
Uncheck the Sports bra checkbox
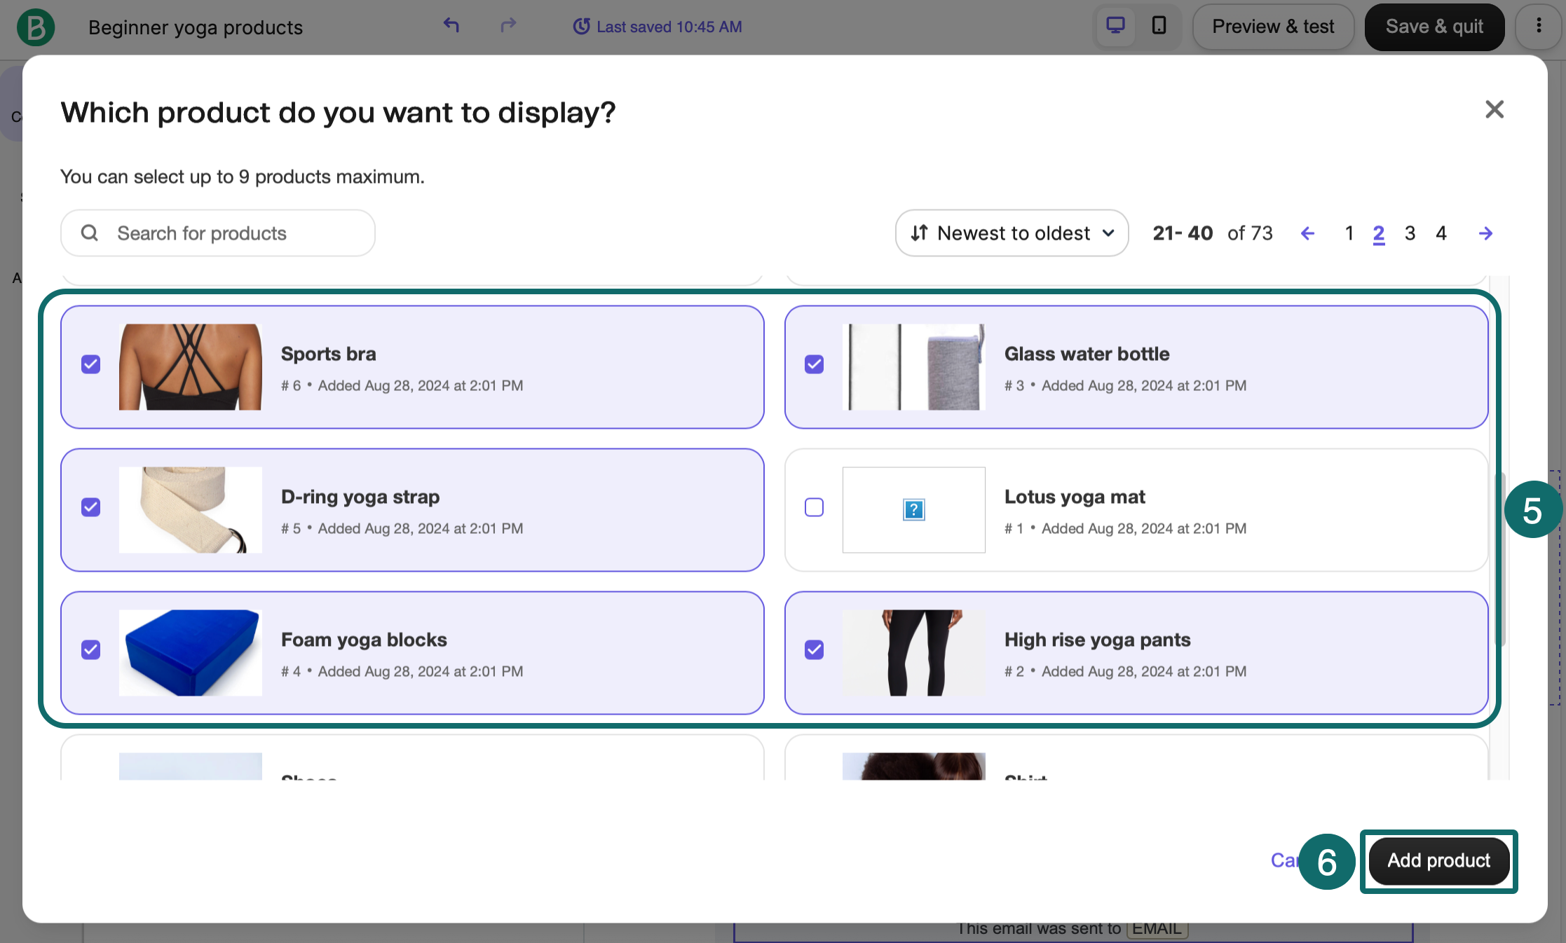point(91,364)
